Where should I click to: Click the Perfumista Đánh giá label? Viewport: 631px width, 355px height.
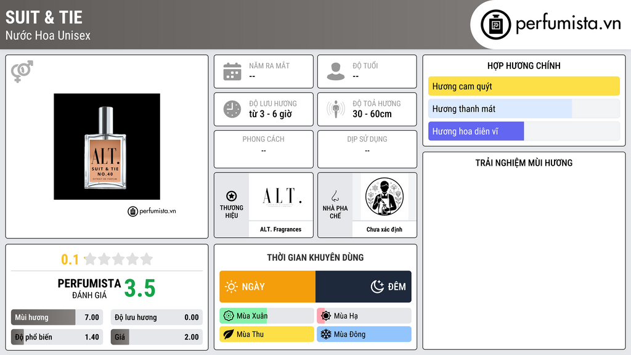coord(89,288)
